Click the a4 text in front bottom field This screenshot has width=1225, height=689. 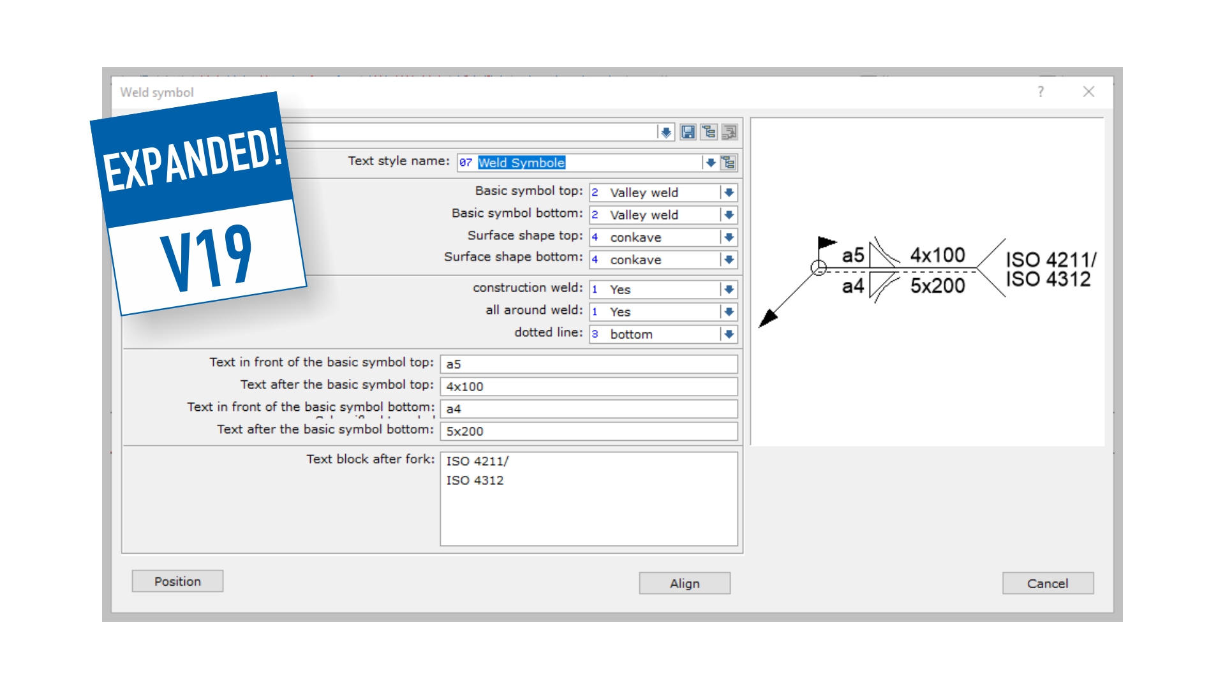589,409
